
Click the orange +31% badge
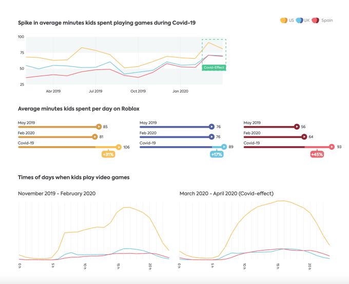tap(108, 154)
